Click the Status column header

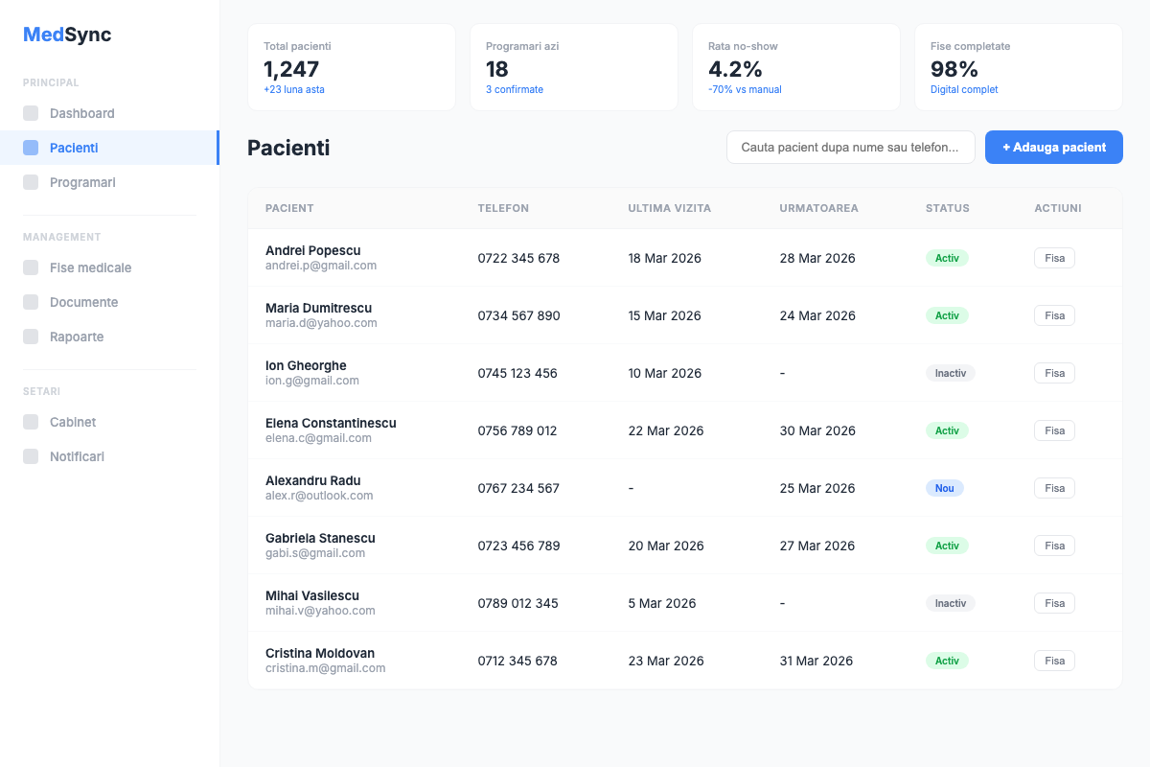(947, 208)
